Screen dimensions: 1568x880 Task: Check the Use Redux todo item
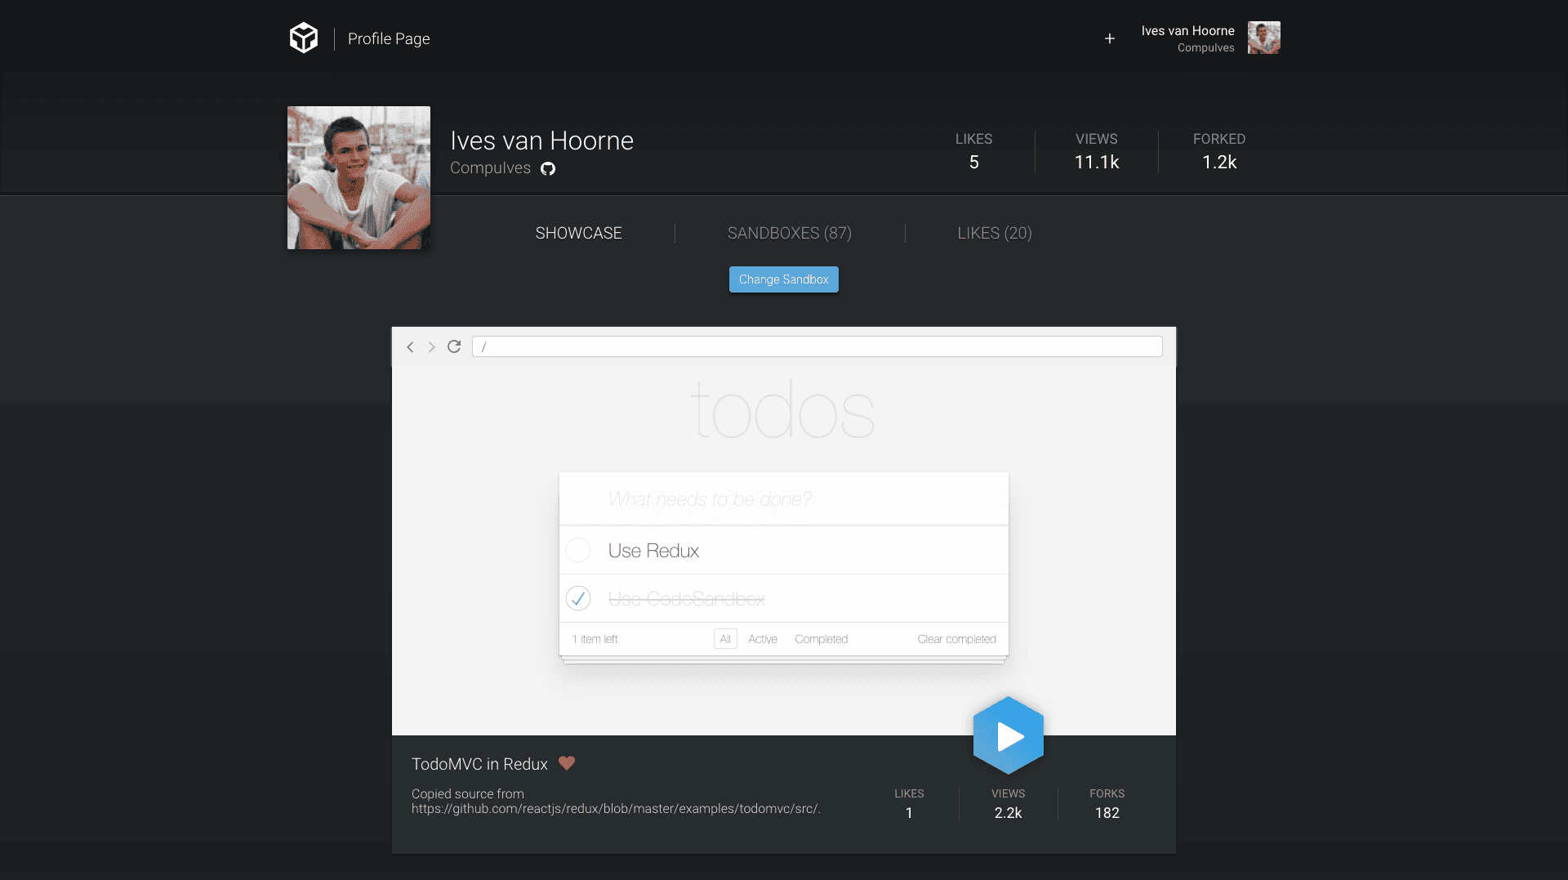(578, 550)
